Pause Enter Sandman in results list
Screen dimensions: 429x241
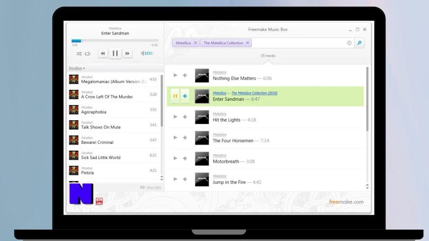pyautogui.click(x=175, y=96)
